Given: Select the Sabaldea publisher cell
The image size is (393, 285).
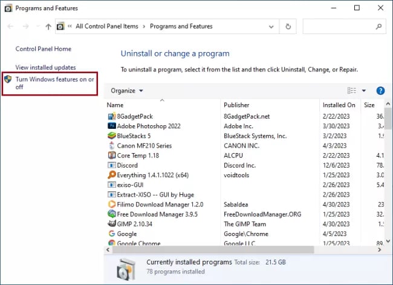Looking at the screenshot, I should pos(236,205).
